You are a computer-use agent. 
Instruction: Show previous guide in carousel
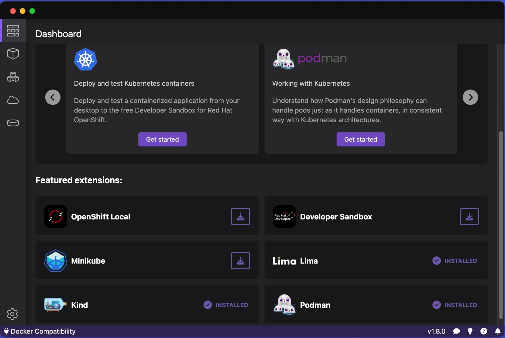point(53,97)
